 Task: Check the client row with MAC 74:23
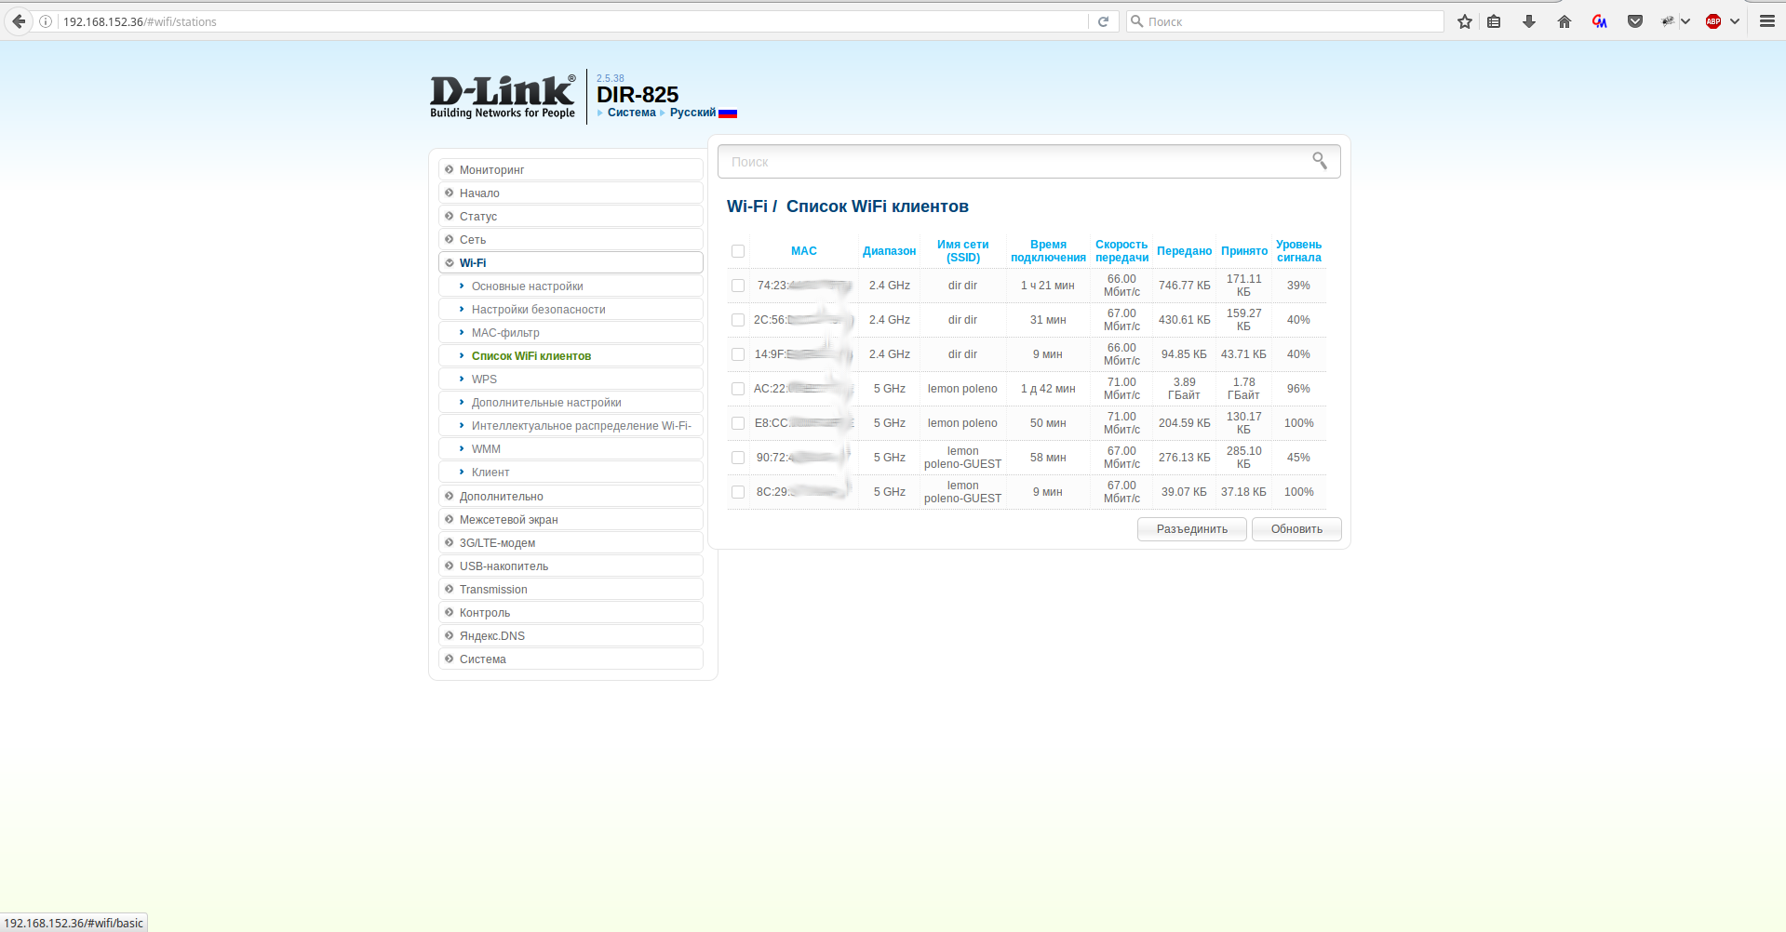(738, 286)
